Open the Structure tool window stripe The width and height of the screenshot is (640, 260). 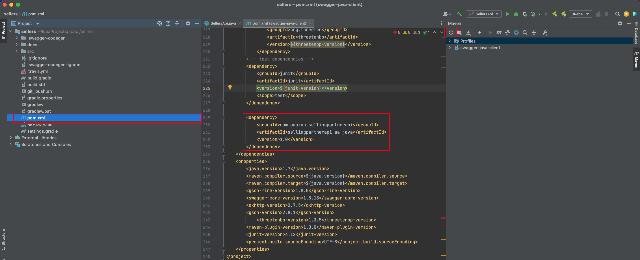point(3,240)
